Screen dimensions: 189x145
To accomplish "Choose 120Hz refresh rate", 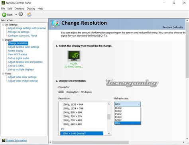I will [x=128, y=120].
